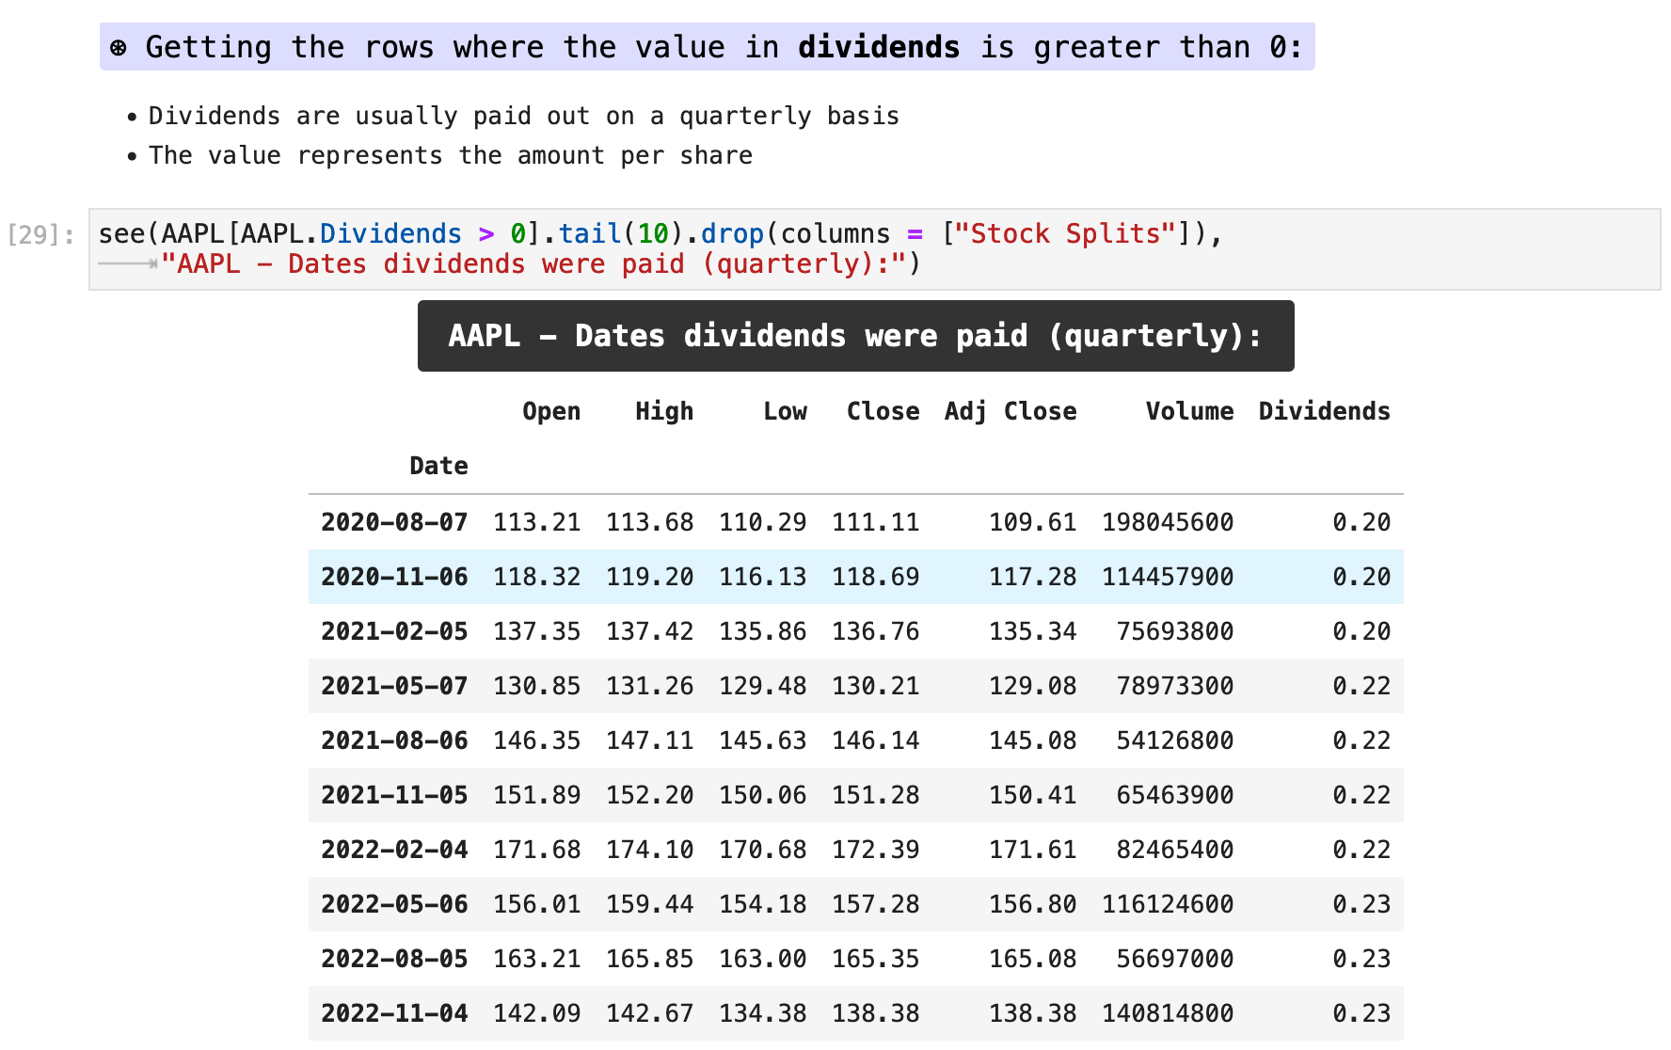Select the row date 2022-02-04
The image size is (1671, 1050).
[394, 850]
